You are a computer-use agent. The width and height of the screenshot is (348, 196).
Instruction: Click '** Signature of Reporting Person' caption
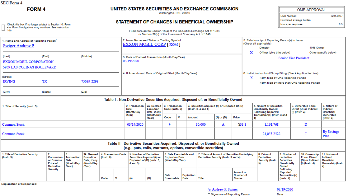click(229, 194)
